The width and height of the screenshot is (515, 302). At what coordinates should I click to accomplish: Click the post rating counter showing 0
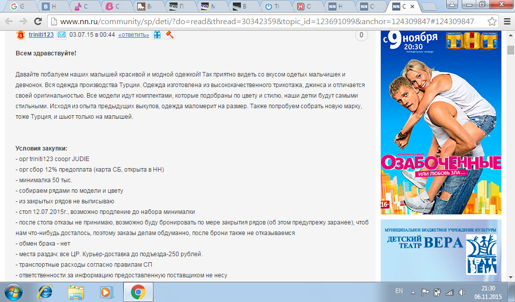[x=361, y=35]
